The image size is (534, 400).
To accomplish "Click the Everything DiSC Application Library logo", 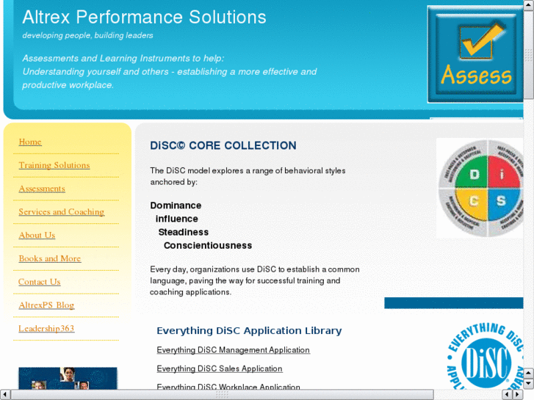I will pos(485,356).
